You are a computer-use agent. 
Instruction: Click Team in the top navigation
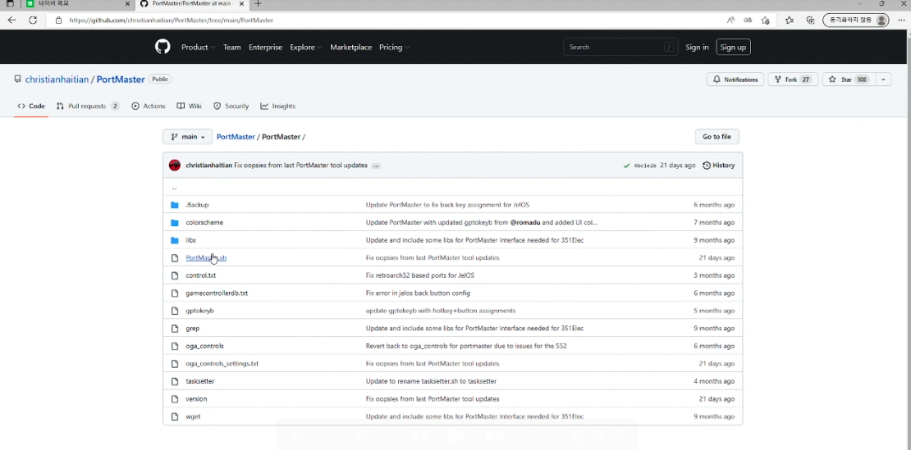(x=231, y=48)
